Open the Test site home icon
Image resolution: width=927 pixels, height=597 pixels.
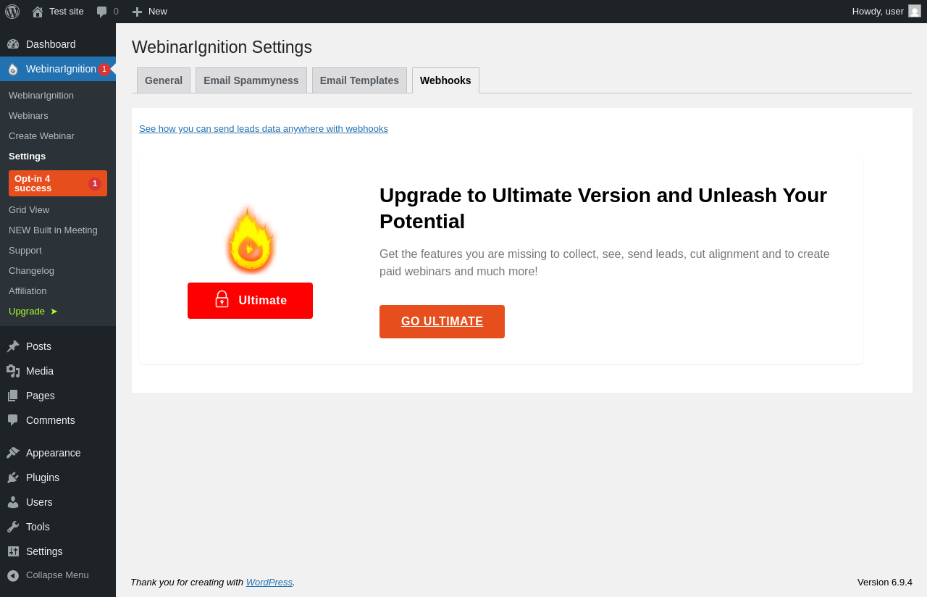[x=38, y=12]
